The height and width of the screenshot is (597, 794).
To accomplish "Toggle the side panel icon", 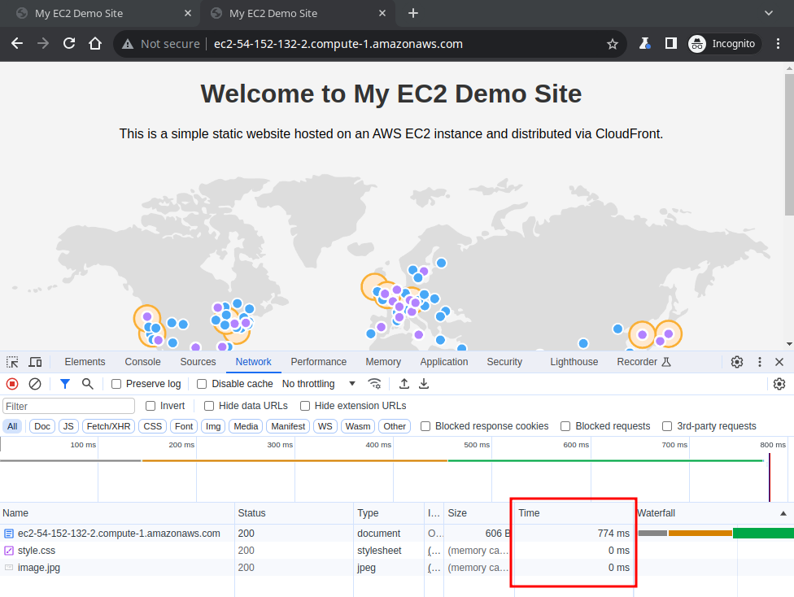I will (x=671, y=44).
